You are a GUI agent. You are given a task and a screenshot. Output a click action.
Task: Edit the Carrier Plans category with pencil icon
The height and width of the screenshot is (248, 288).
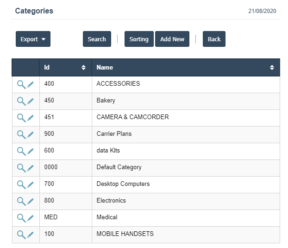click(31, 134)
